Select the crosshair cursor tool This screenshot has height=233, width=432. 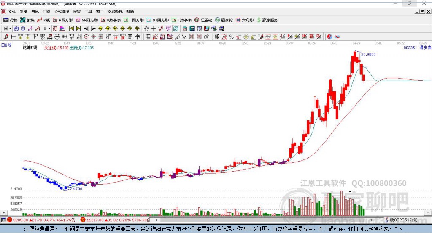154,29
